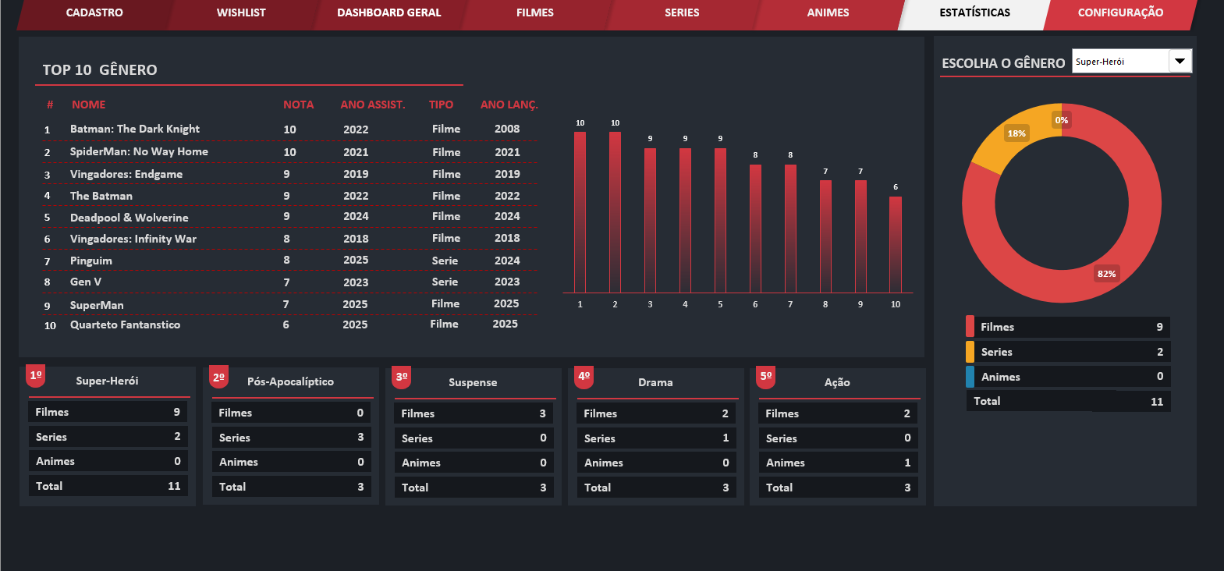Click the yellow Series legend color swatch
The width and height of the screenshot is (1224, 571).
(x=970, y=352)
